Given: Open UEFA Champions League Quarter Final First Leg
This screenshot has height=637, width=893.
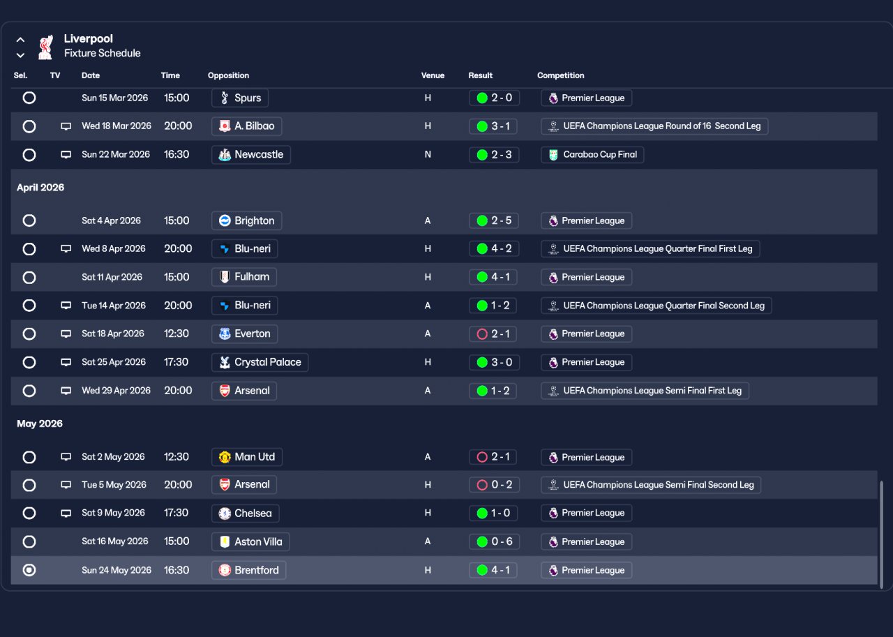Looking at the screenshot, I should (x=650, y=248).
